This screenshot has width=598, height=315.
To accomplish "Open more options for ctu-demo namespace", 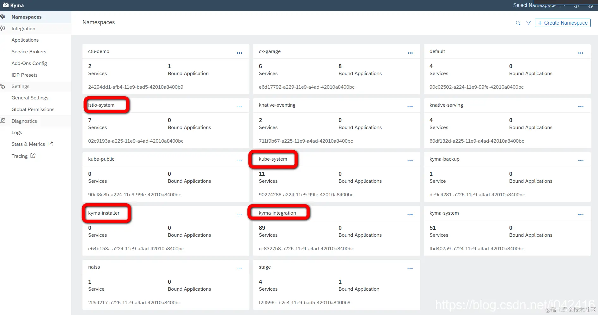I will (x=240, y=53).
